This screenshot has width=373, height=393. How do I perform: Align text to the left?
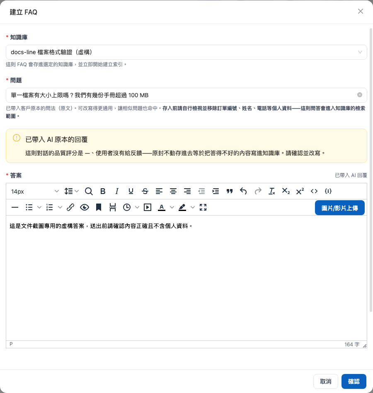tap(159, 191)
